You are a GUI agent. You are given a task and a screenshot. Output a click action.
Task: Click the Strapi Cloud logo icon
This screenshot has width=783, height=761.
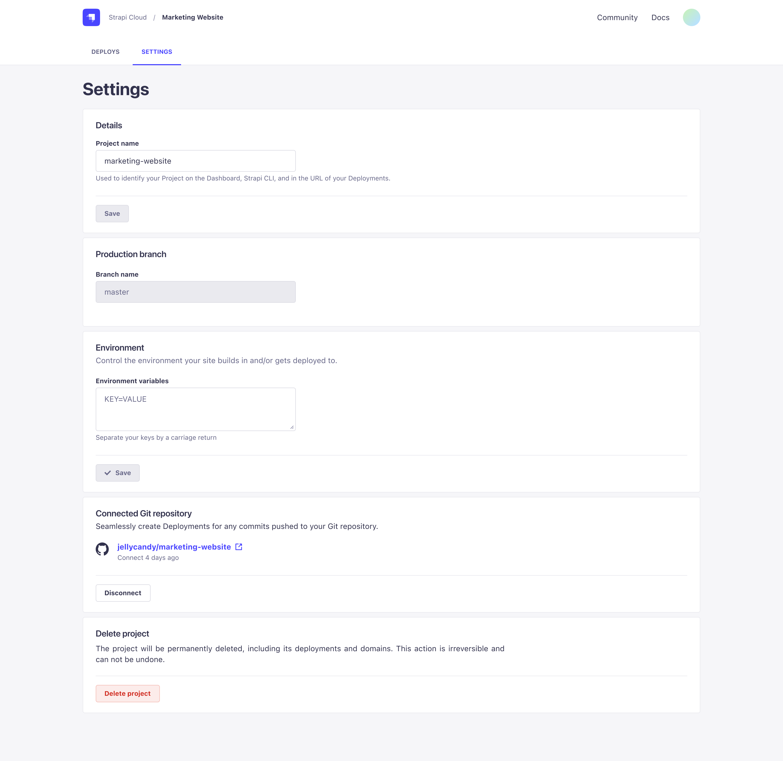[91, 17]
